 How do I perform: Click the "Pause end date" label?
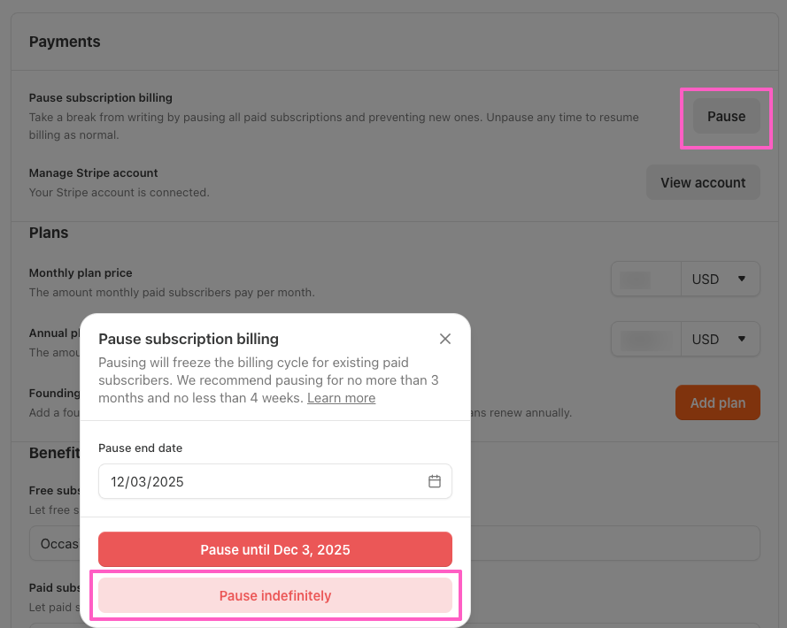click(140, 448)
